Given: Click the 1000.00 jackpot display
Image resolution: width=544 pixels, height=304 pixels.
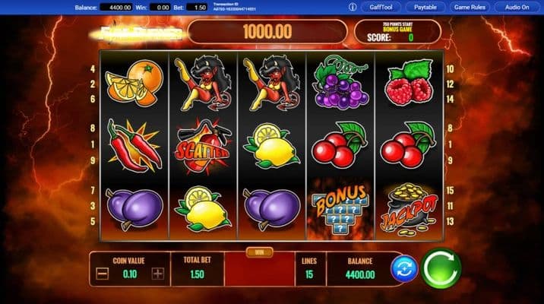Looking at the screenshot, I should (267, 32).
